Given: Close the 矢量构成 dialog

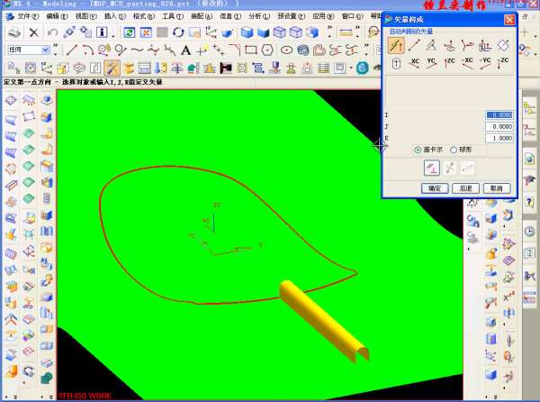Looking at the screenshot, I should click(x=509, y=20).
